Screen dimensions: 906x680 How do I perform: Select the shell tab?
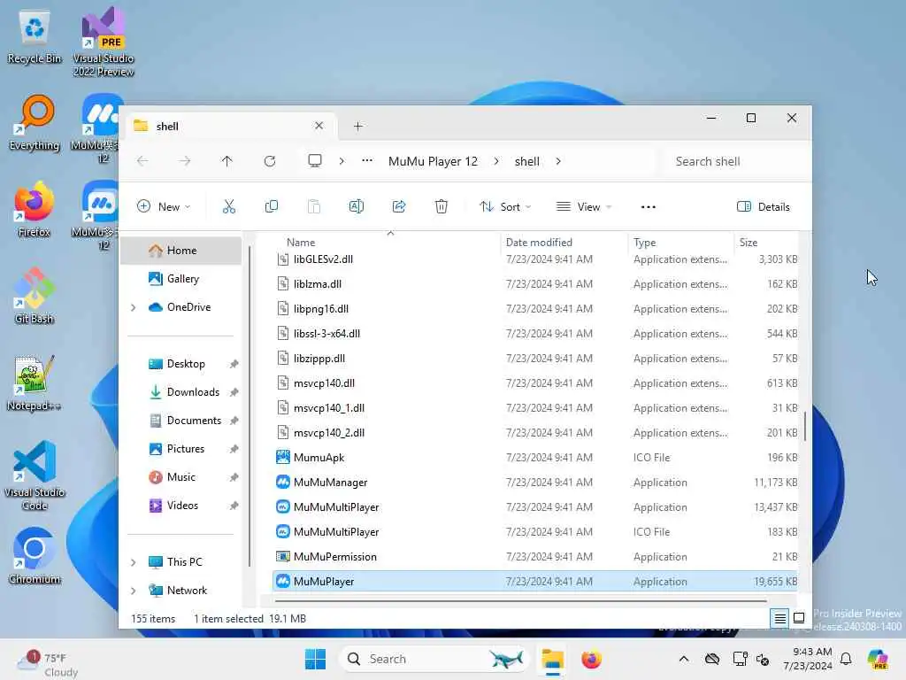pos(231,126)
